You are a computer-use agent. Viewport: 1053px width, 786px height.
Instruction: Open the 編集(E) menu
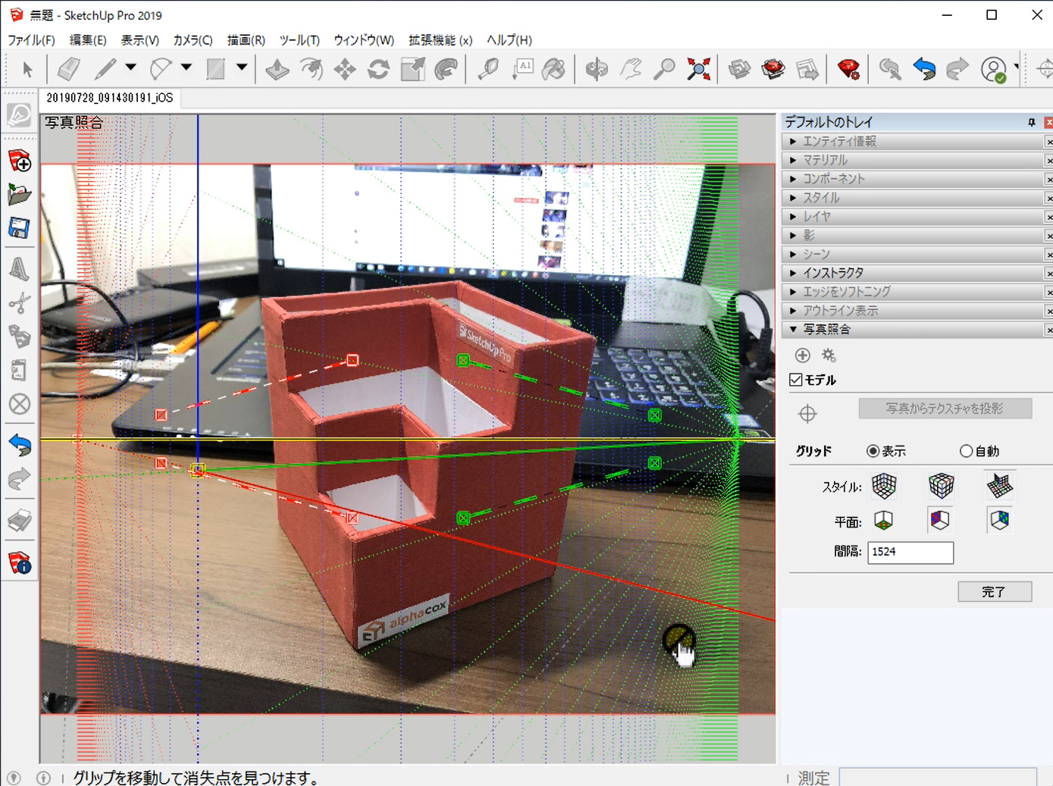click(88, 40)
